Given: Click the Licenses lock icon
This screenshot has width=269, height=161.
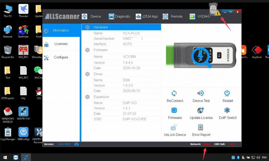Looking at the screenshot, I should [x=46, y=44].
